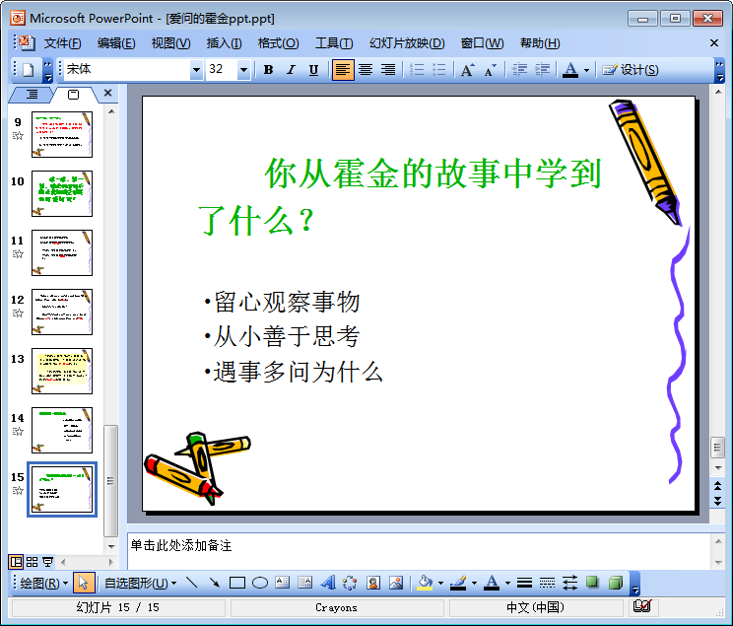This screenshot has height=626, width=733.
Task: Select slide 9 thumbnail
Action: (62, 134)
